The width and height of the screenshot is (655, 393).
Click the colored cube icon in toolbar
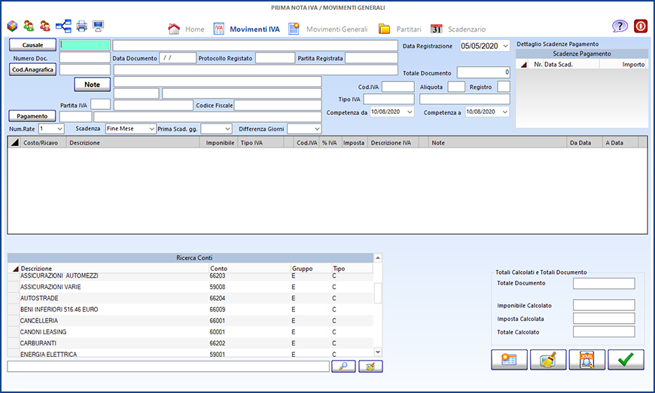click(12, 26)
